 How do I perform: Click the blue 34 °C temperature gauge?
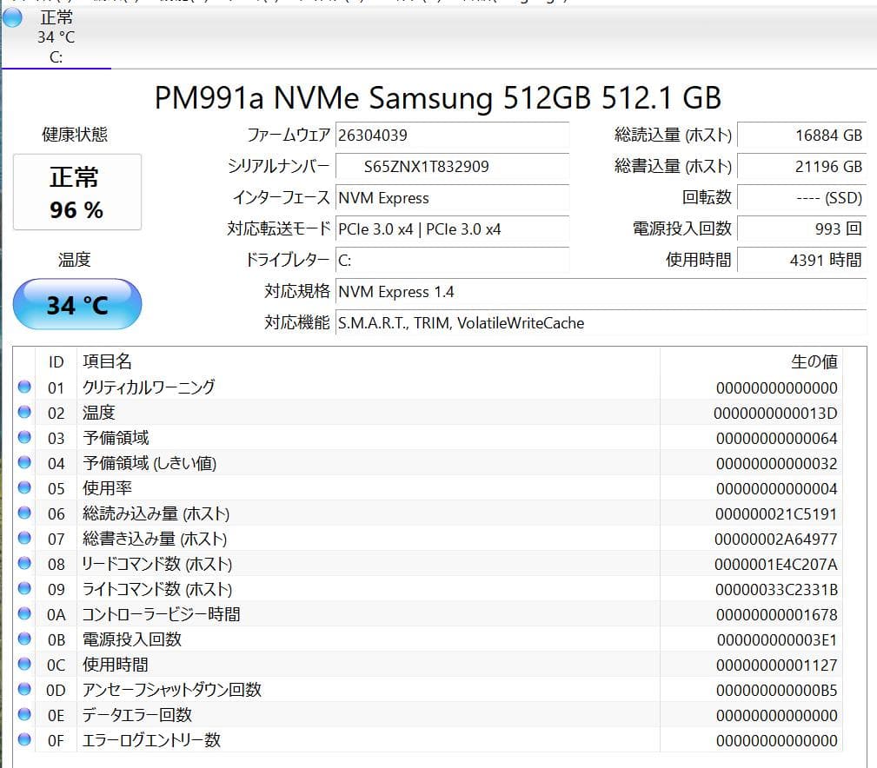point(76,304)
